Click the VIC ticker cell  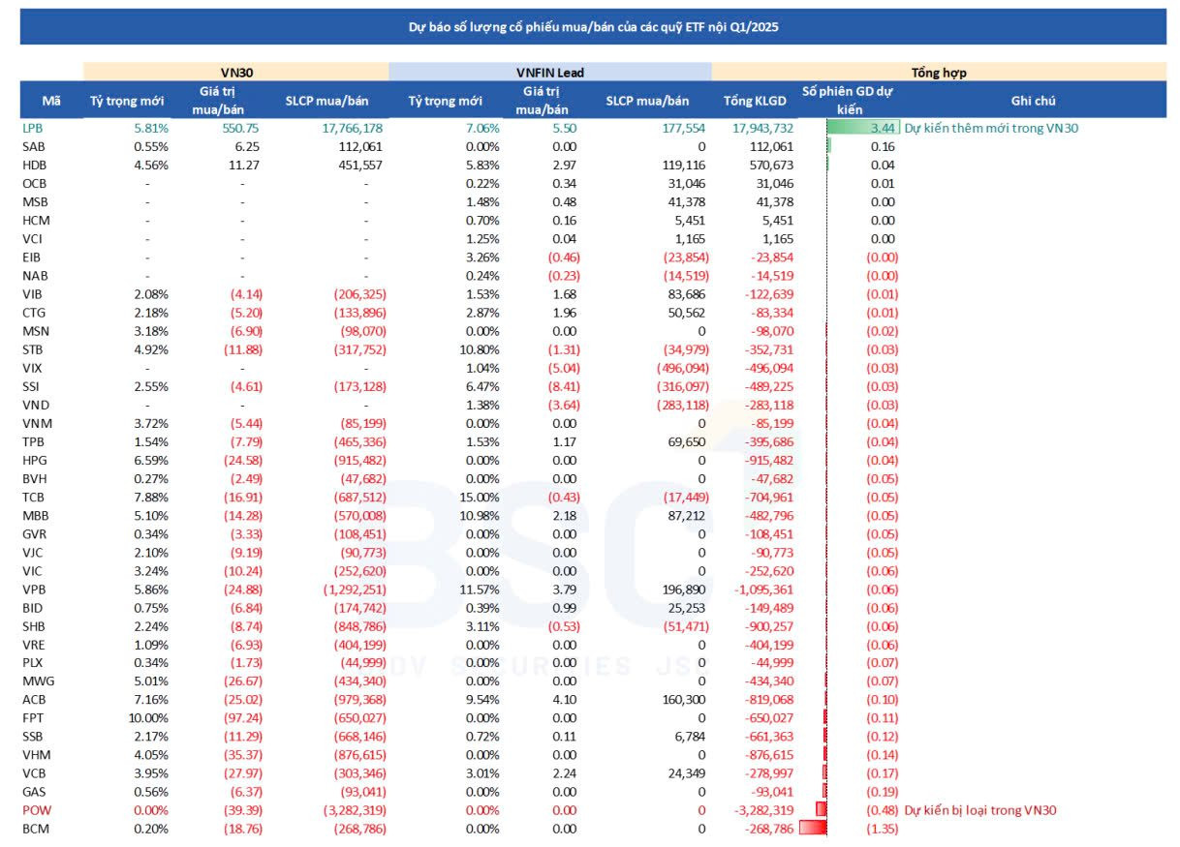coord(31,570)
